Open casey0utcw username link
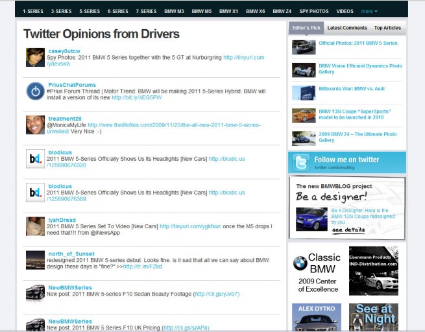The image size is (425, 332). [x=64, y=51]
